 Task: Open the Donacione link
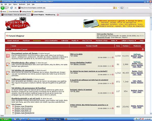pos(37,41)
